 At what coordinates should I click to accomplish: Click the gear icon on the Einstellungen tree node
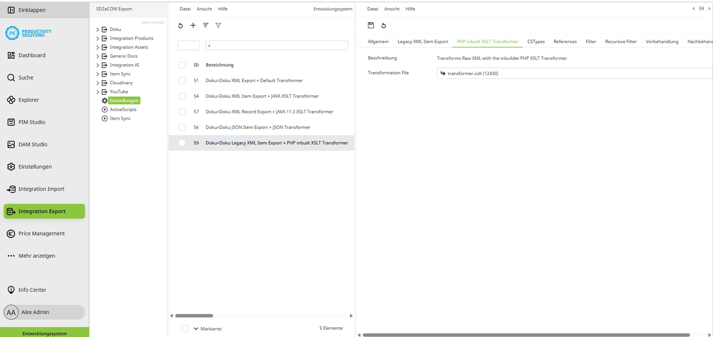[104, 100]
